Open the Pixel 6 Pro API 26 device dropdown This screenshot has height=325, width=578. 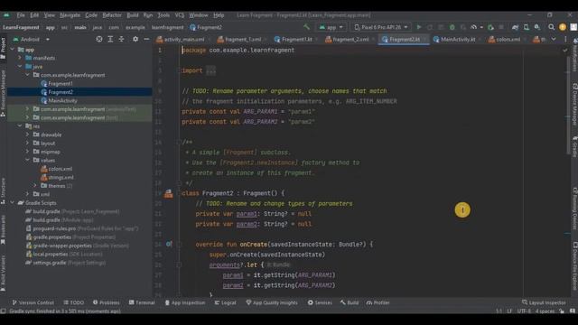click(x=381, y=27)
